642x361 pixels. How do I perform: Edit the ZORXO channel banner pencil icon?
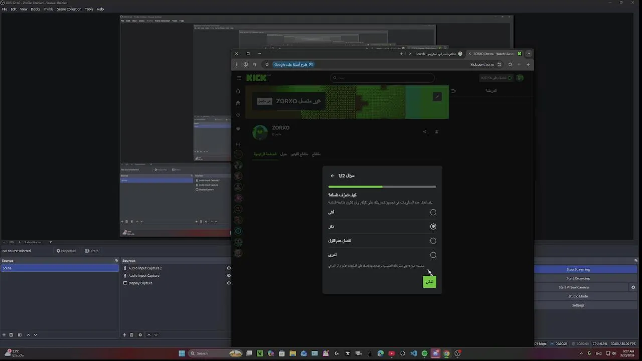pyautogui.click(x=437, y=97)
